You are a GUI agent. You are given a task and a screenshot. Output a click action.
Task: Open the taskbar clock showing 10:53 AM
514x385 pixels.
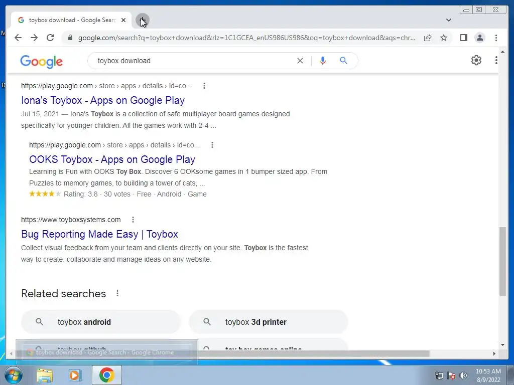click(488, 375)
